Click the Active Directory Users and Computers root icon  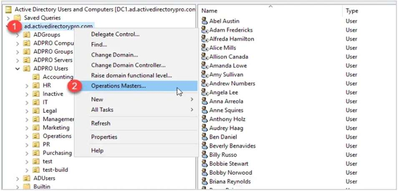[9, 10]
